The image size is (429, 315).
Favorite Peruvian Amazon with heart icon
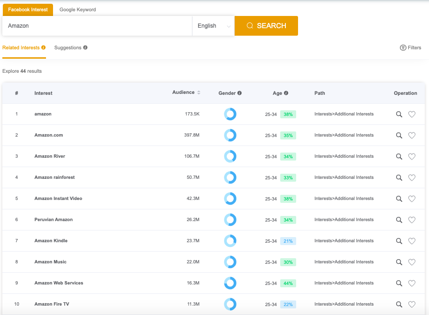[x=412, y=220]
